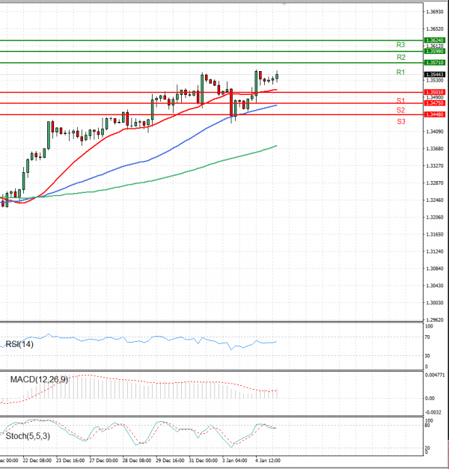The width and height of the screenshot is (449, 469).
Task: Click the 1.32460 price axis value
Action: coord(435,200)
